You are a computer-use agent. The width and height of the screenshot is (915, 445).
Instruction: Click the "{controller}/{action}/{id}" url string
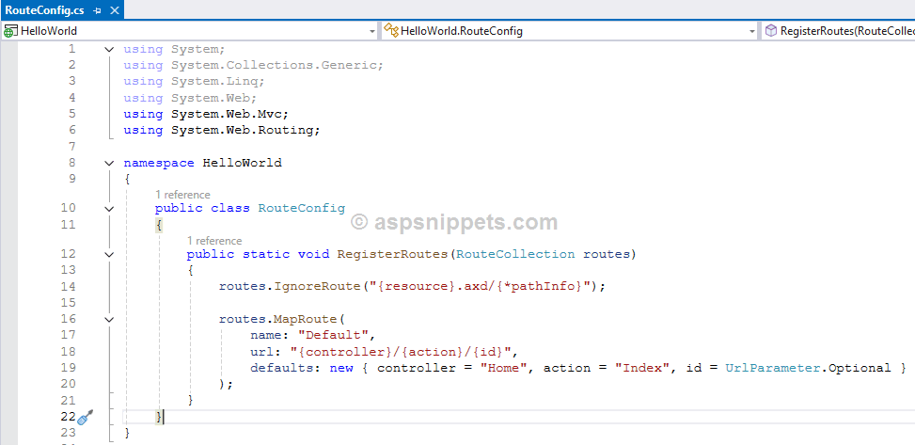point(401,352)
